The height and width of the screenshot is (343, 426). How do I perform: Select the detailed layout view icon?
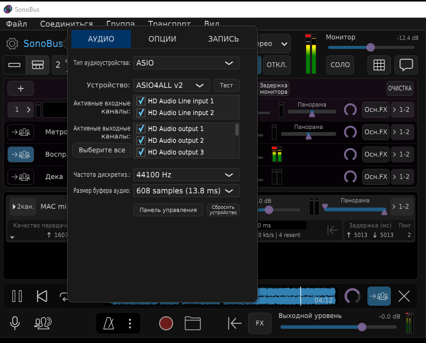click(37, 64)
